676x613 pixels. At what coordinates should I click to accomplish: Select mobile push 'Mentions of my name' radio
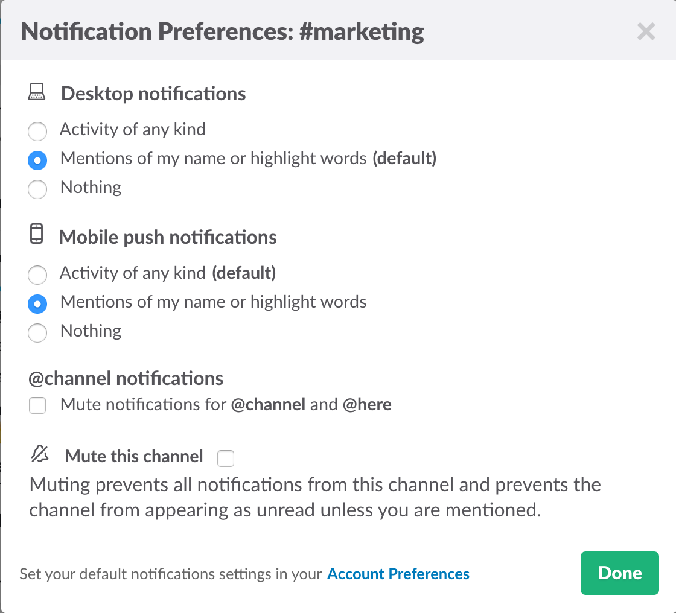37,303
